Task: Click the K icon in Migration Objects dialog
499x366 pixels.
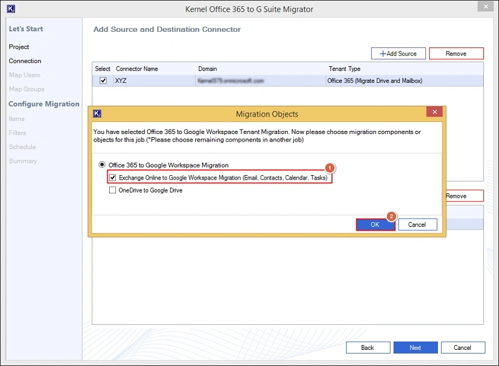Action: pyautogui.click(x=97, y=113)
